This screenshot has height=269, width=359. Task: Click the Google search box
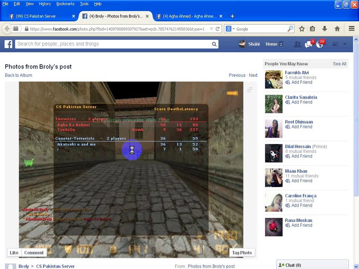261,29
